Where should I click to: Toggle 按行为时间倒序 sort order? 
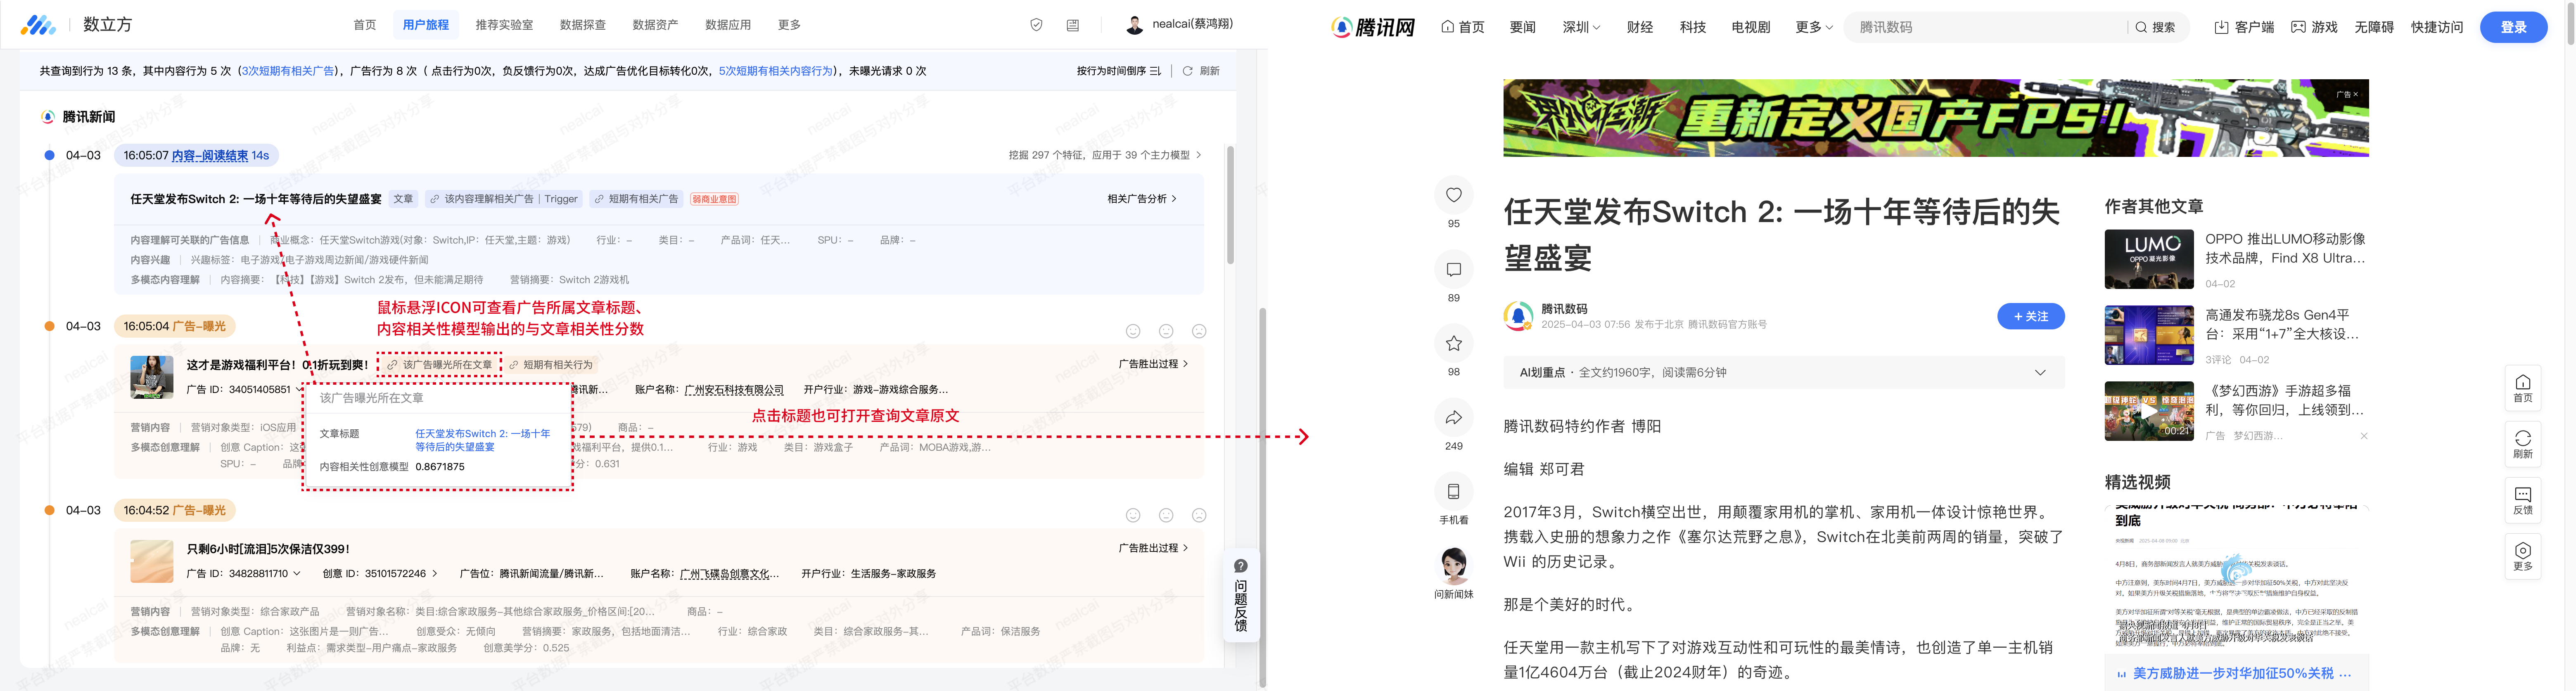[1118, 71]
